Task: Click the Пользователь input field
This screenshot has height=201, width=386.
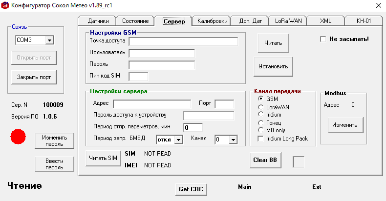Action: [162, 53]
